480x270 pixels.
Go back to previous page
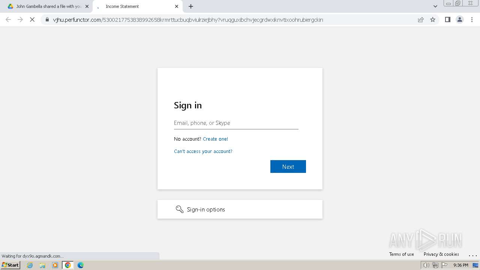(x=8, y=20)
